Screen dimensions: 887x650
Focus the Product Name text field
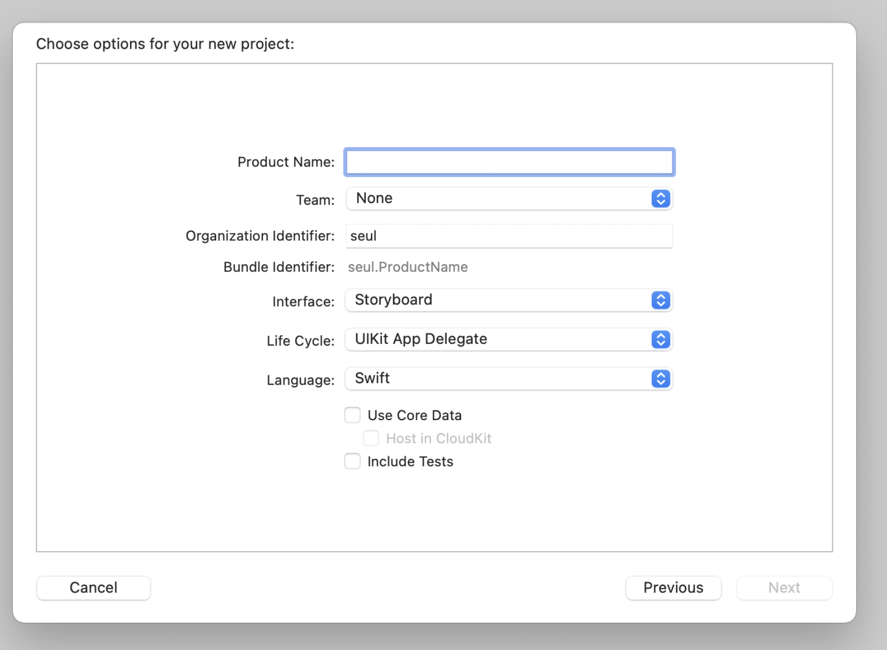point(509,162)
